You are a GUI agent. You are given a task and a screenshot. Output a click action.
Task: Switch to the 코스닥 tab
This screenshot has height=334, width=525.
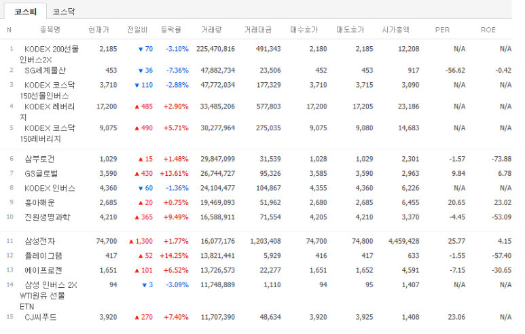64,12
